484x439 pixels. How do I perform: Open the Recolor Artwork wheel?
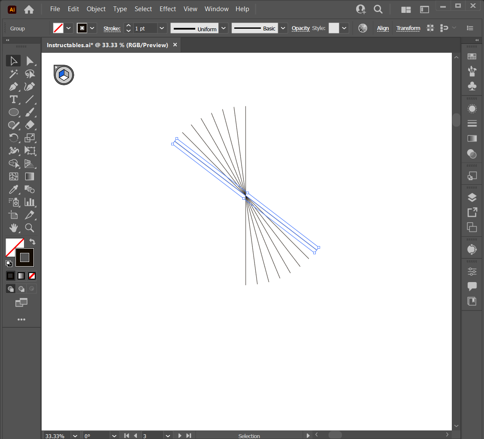click(x=363, y=28)
